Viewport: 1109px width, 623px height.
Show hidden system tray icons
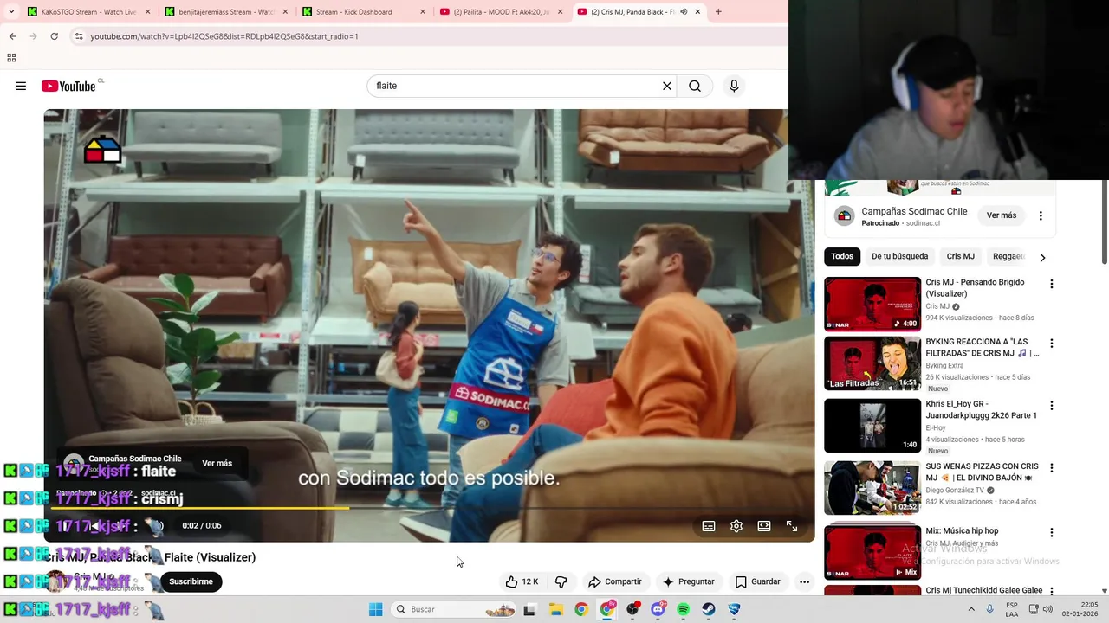coord(970,609)
